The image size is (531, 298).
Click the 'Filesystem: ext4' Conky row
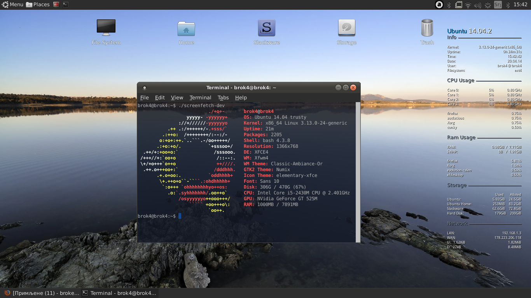484,71
